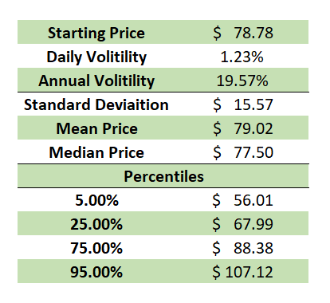Image resolution: width=330 pixels, height=303 pixels.
Task: Select the Mean Price label cell
Action: point(97,128)
